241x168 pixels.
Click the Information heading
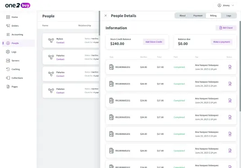coord(116,28)
